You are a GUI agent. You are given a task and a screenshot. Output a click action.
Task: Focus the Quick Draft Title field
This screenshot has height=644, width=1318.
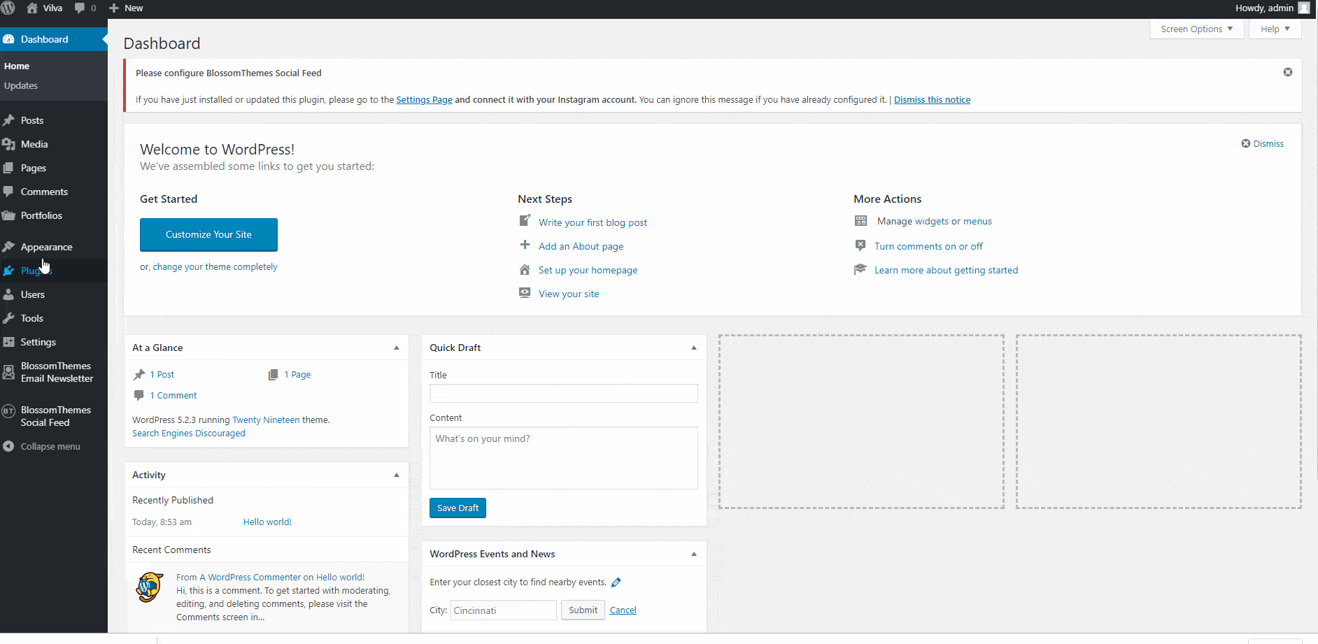point(564,394)
